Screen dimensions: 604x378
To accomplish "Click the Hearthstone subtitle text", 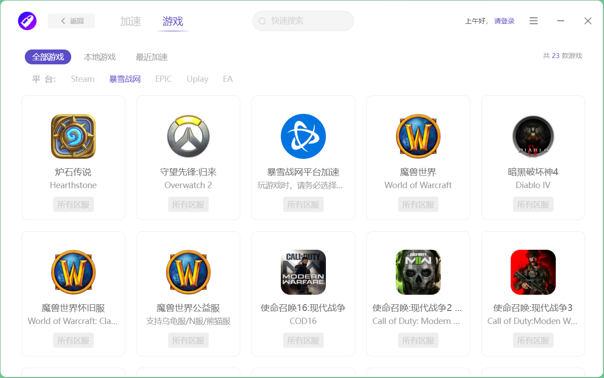I will point(73,185).
